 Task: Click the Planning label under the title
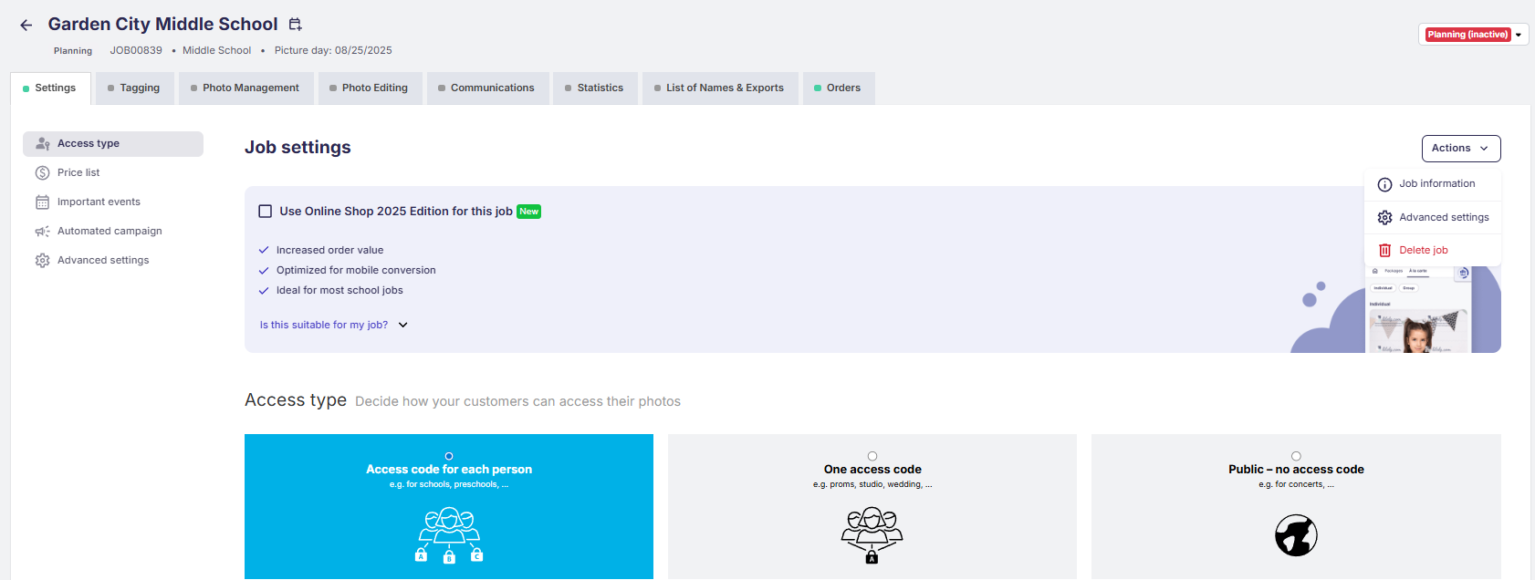tap(73, 51)
